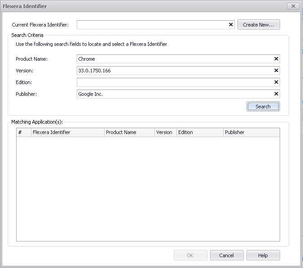This screenshot has height=268, width=303.
Task: Click the Version column header
Action: (x=165, y=132)
